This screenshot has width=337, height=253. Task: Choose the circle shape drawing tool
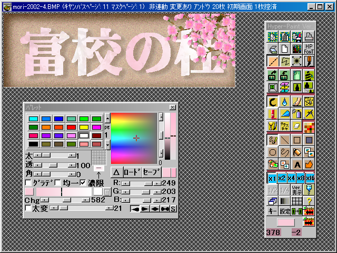(x=273, y=152)
